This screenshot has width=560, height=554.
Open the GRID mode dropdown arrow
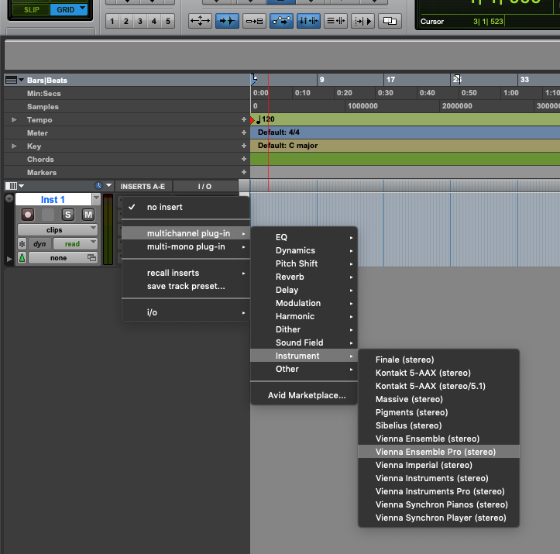click(83, 9)
